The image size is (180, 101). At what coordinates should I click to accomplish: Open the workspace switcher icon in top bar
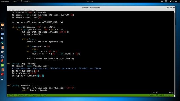[x=166, y=1]
